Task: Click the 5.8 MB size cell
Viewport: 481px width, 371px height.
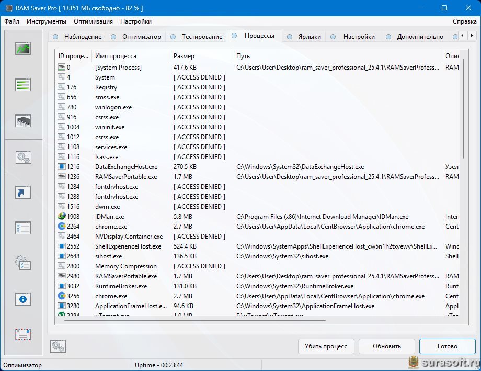Action: tap(183, 217)
